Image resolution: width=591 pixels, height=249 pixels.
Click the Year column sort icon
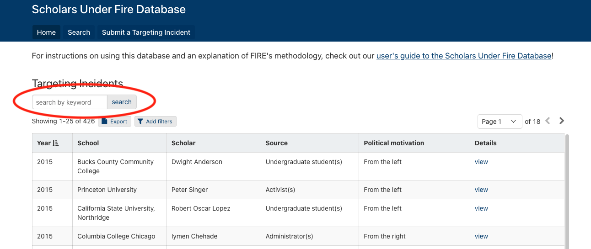[x=56, y=143]
